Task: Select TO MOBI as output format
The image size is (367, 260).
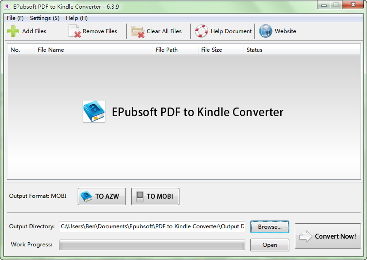Action: tap(155, 196)
